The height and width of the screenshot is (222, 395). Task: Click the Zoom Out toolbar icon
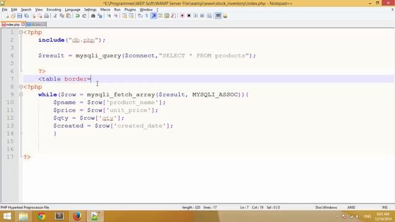[116, 16]
